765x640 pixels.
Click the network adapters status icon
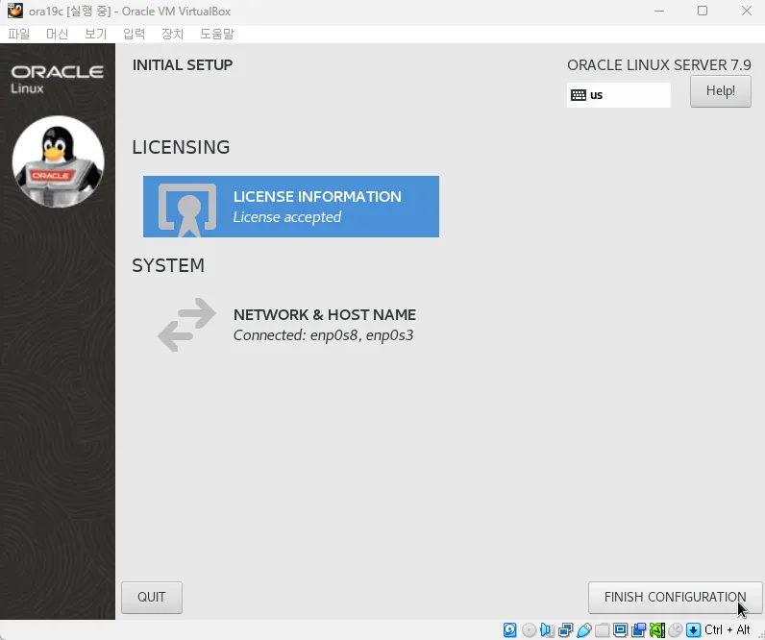coord(565,629)
